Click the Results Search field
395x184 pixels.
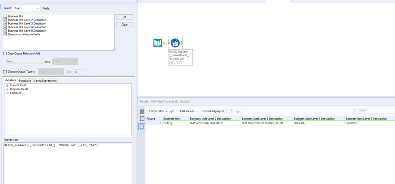[x=374, y=111]
